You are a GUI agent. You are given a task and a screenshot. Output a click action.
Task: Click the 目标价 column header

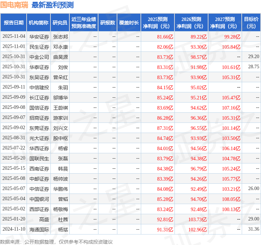[x=251, y=23]
